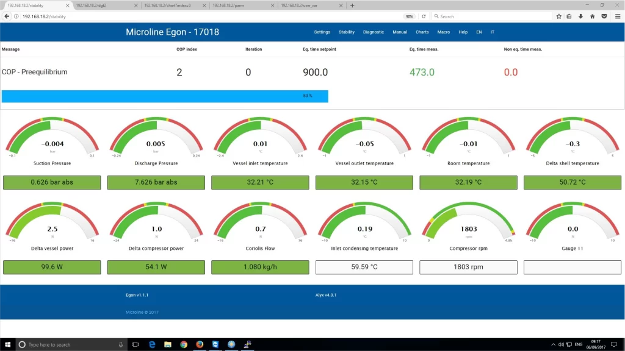Click the blue 53% progress bar
This screenshot has width=625, height=351.
(165, 96)
